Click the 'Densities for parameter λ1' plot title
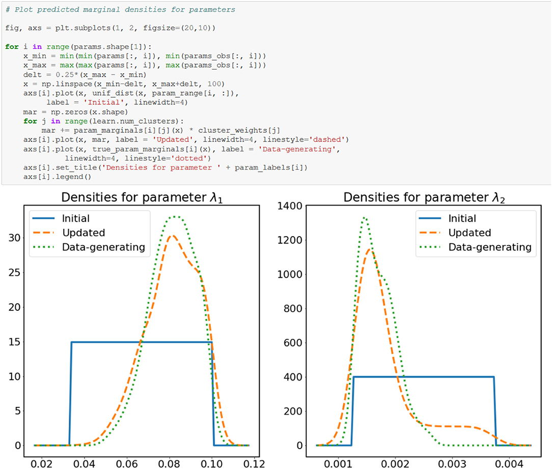This screenshot has height=469, width=552. click(142, 197)
